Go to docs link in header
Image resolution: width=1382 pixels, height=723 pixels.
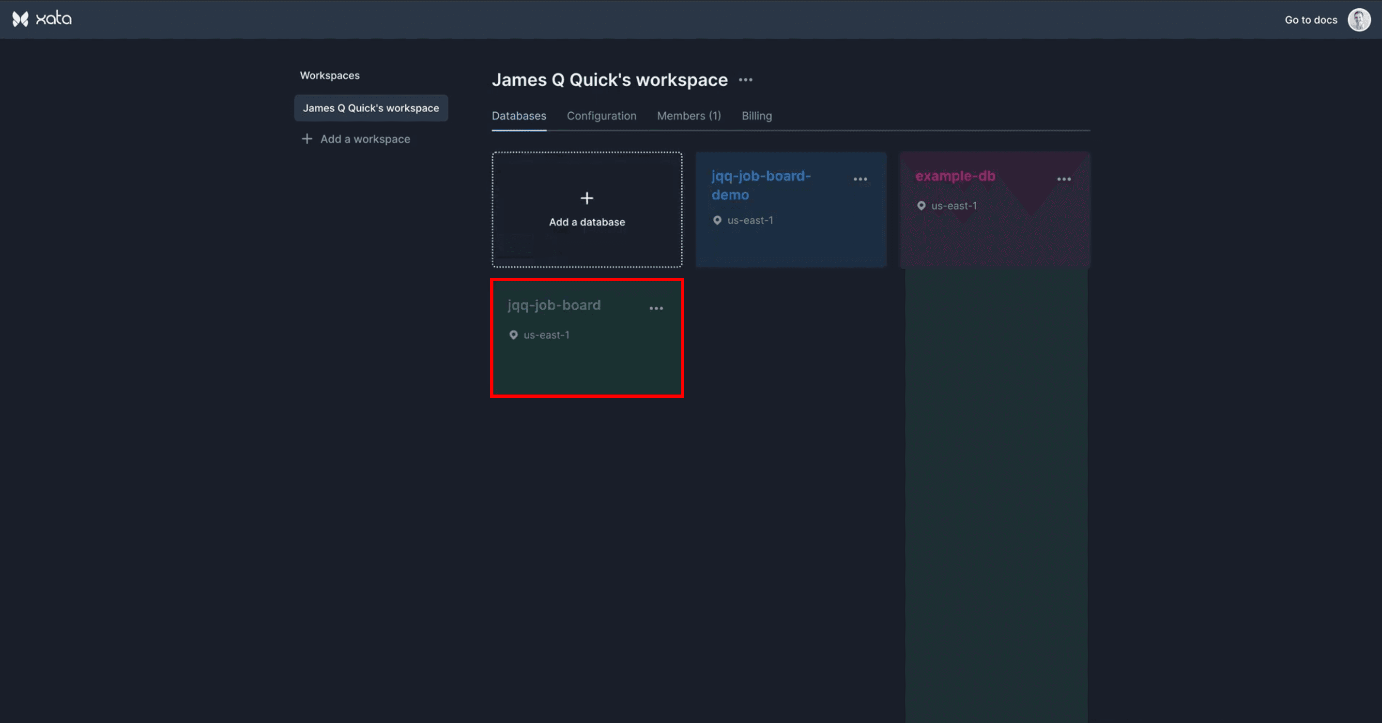click(x=1311, y=20)
